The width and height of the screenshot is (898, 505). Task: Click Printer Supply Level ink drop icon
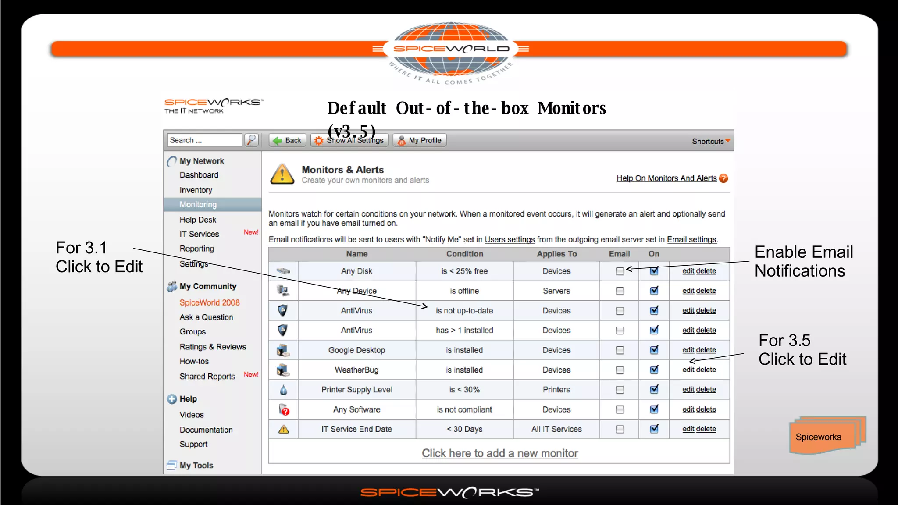pos(283,389)
